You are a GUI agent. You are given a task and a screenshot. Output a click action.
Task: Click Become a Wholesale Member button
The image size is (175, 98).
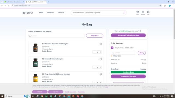click(x=128, y=35)
